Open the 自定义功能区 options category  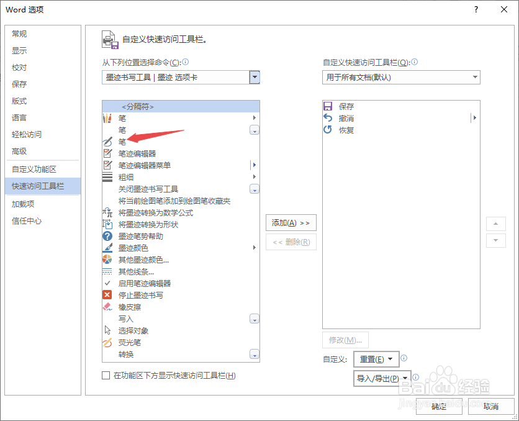43,169
